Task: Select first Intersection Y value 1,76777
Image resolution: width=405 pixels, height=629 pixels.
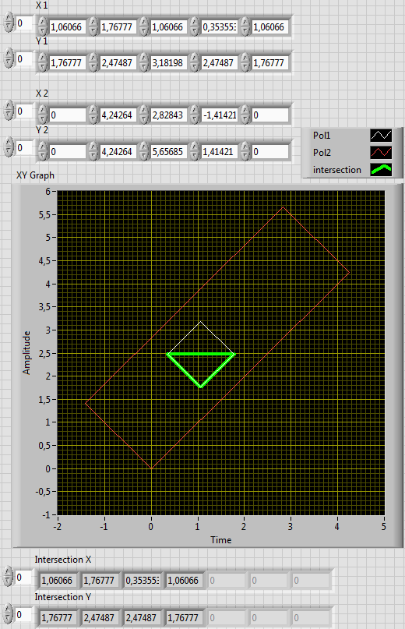Action: coord(58,618)
